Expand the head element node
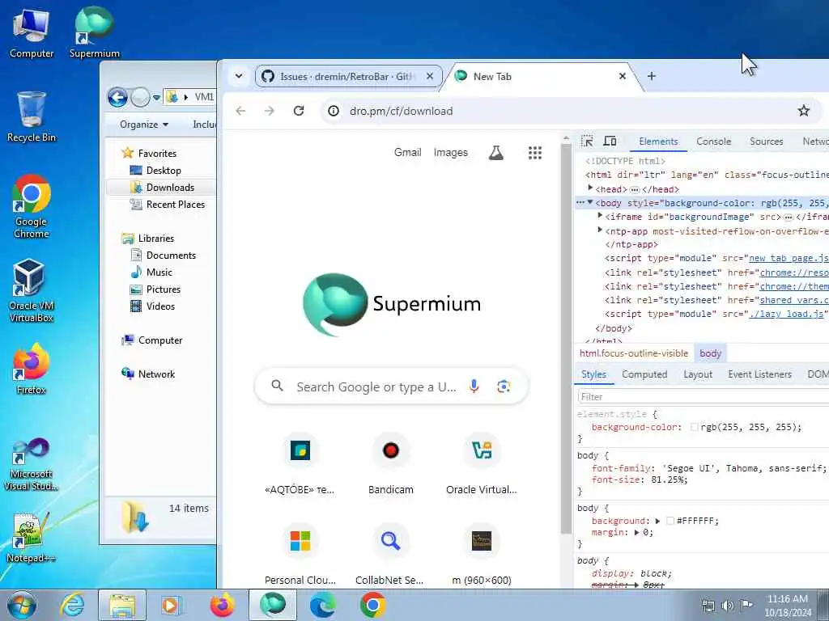Screen dimensions: 829x621 point(590,188)
